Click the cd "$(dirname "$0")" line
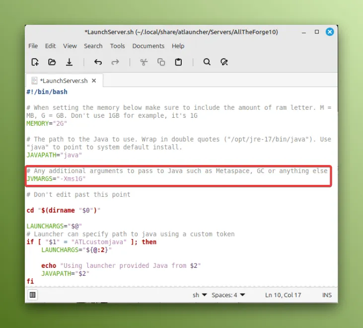 pyautogui.click(x=64, y=210)
